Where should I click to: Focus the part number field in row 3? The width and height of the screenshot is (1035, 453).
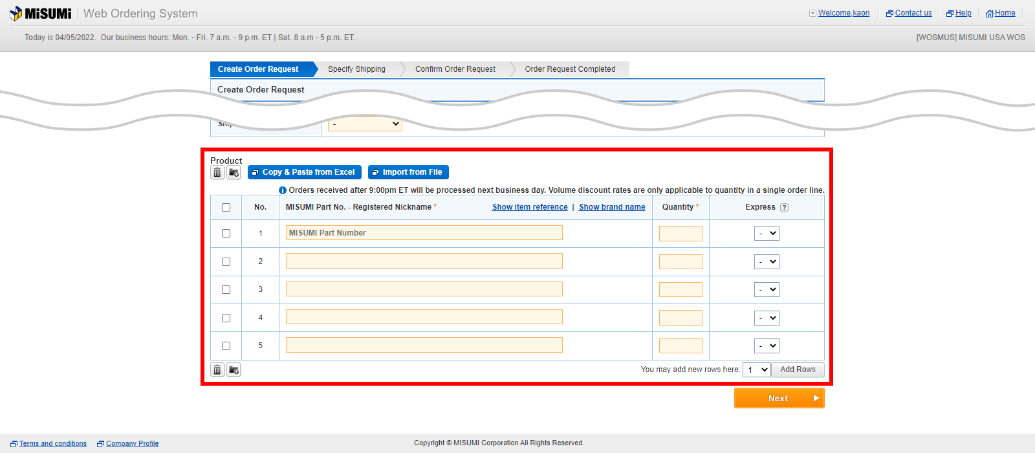click(x=424, y=289)
